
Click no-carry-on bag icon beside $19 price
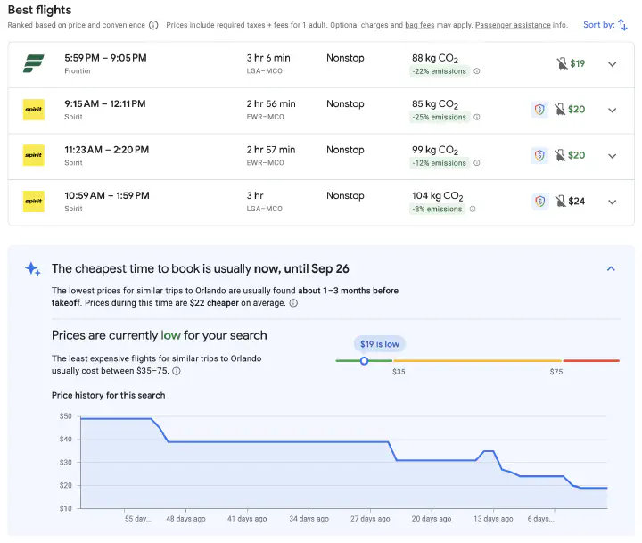tap(559, 63)
